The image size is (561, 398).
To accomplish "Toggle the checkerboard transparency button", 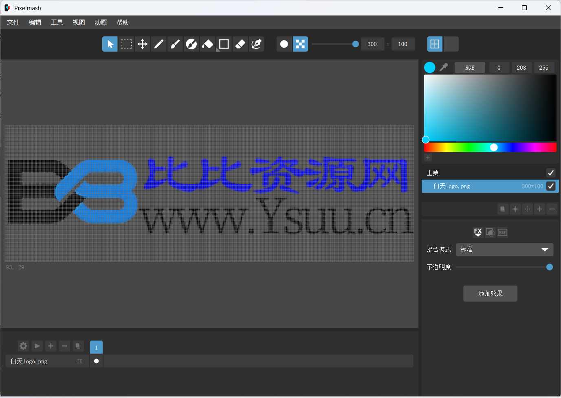I will (x=300, y=44).
